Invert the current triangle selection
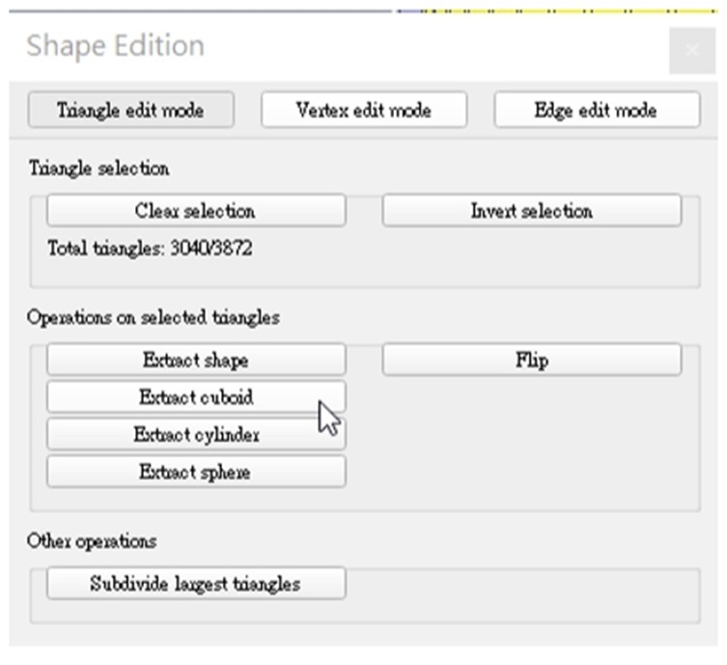The image size is (727, 665). click(531, 210)
